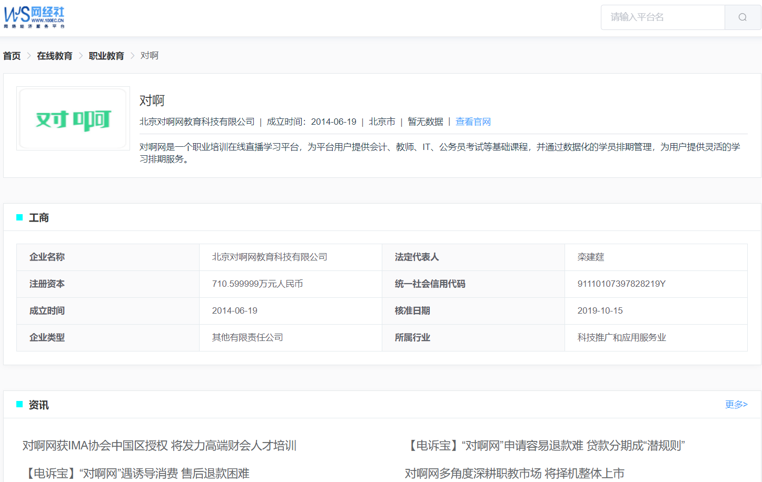
Task: Click the company description paragraph
Action: pos(440,153)
